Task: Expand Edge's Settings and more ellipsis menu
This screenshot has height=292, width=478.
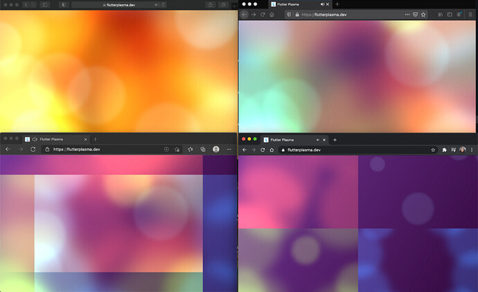Action: tap(229, 149)
